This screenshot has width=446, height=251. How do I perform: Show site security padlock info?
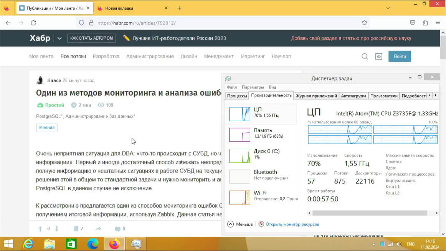point(91,23)
